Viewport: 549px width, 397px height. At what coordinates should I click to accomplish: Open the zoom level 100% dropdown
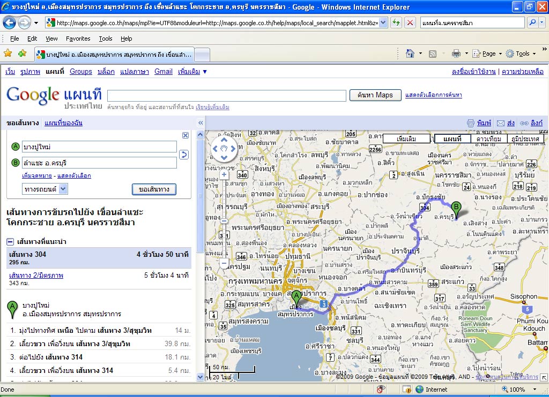coord(535,390)
